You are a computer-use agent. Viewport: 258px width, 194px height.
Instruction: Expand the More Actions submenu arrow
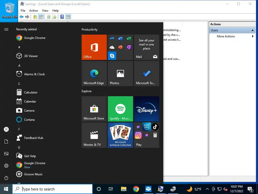point(253,36)
